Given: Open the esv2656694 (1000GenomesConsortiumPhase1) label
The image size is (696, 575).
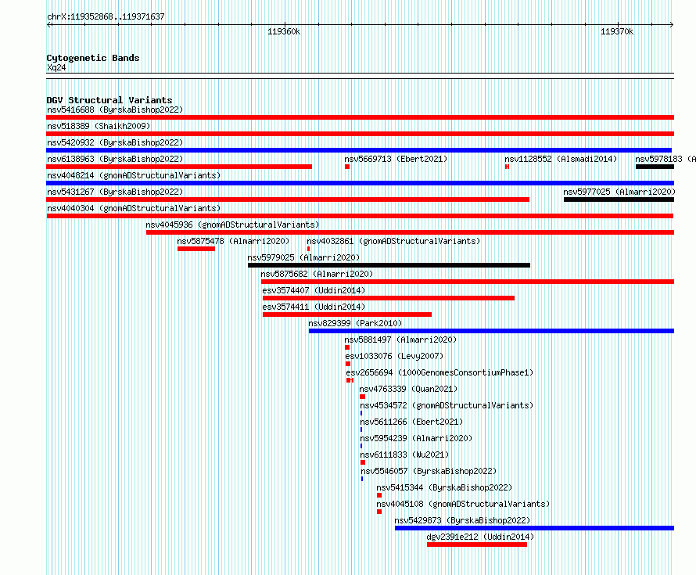Looking at the screenshot, I should click(439, 372).
